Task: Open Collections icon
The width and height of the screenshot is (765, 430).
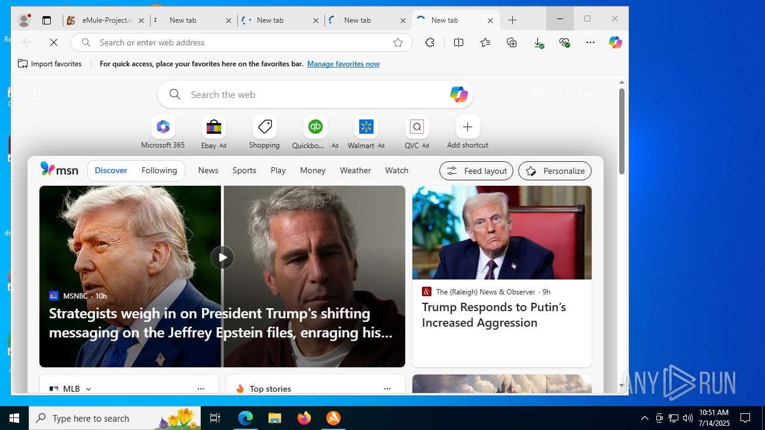Action: pyautogui.click(x=512, y=42)
